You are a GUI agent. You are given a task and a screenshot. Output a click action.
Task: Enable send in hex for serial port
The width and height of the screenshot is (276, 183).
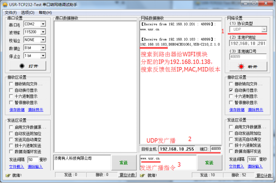tap(11, 146)
